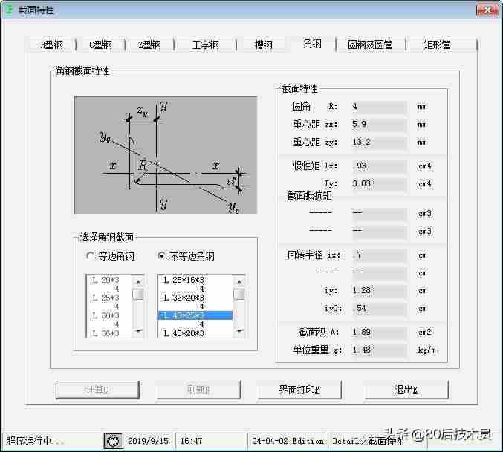503x452 pixels.
Task: Click up arrow of unequal-angle list scrollbar
Action: pyautogui.click(x=239, y=281)
